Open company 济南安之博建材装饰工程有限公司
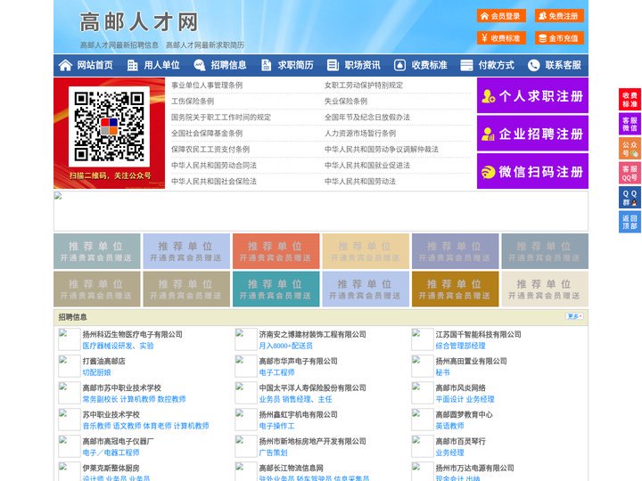Screen dimensions: 642x481 point(312,334)
